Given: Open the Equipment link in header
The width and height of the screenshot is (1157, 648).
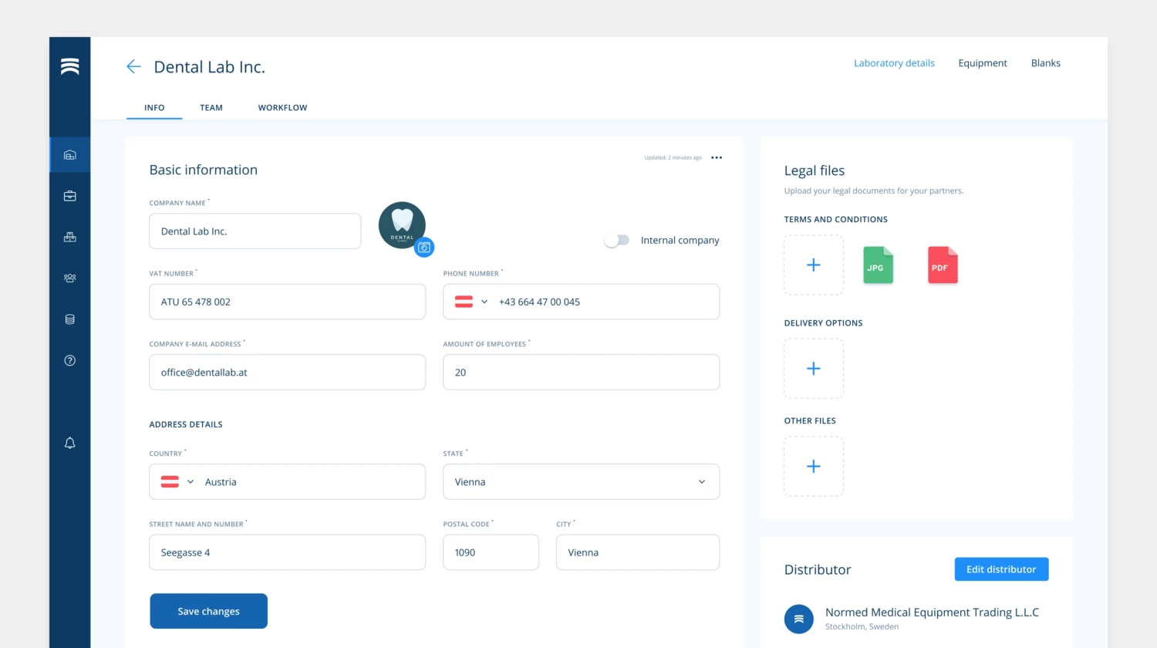Looking at the screenshot, I should 983,63.
